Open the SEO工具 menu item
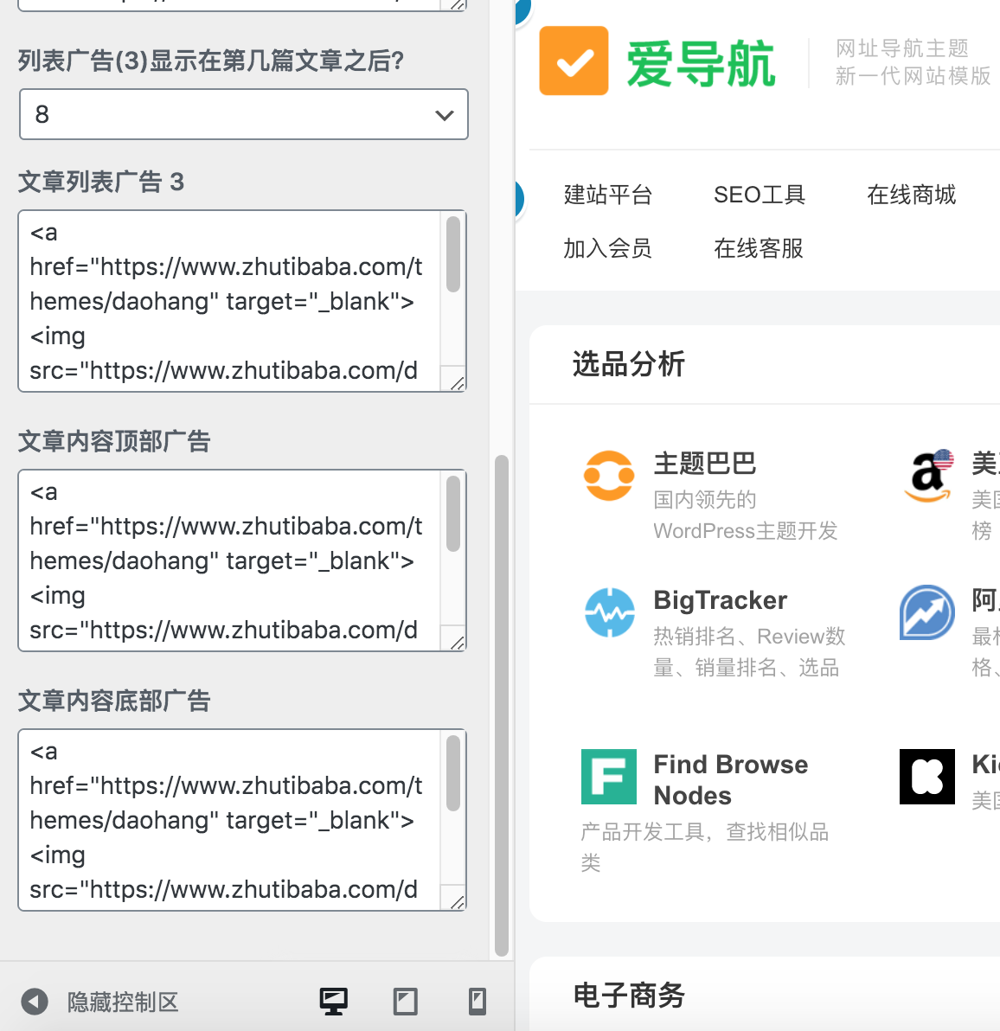Image resolution: width=1000 pixels, height=1031 pixels. click(x=760, y=195)
